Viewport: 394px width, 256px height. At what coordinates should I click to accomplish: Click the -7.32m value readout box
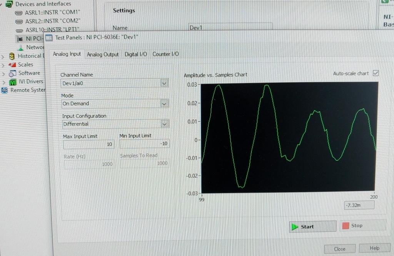tap(359, 205)
